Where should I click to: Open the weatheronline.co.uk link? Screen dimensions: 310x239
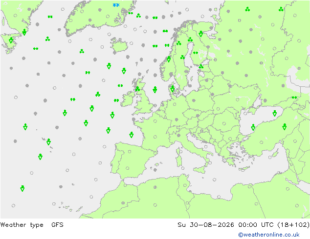pos(269,235)
